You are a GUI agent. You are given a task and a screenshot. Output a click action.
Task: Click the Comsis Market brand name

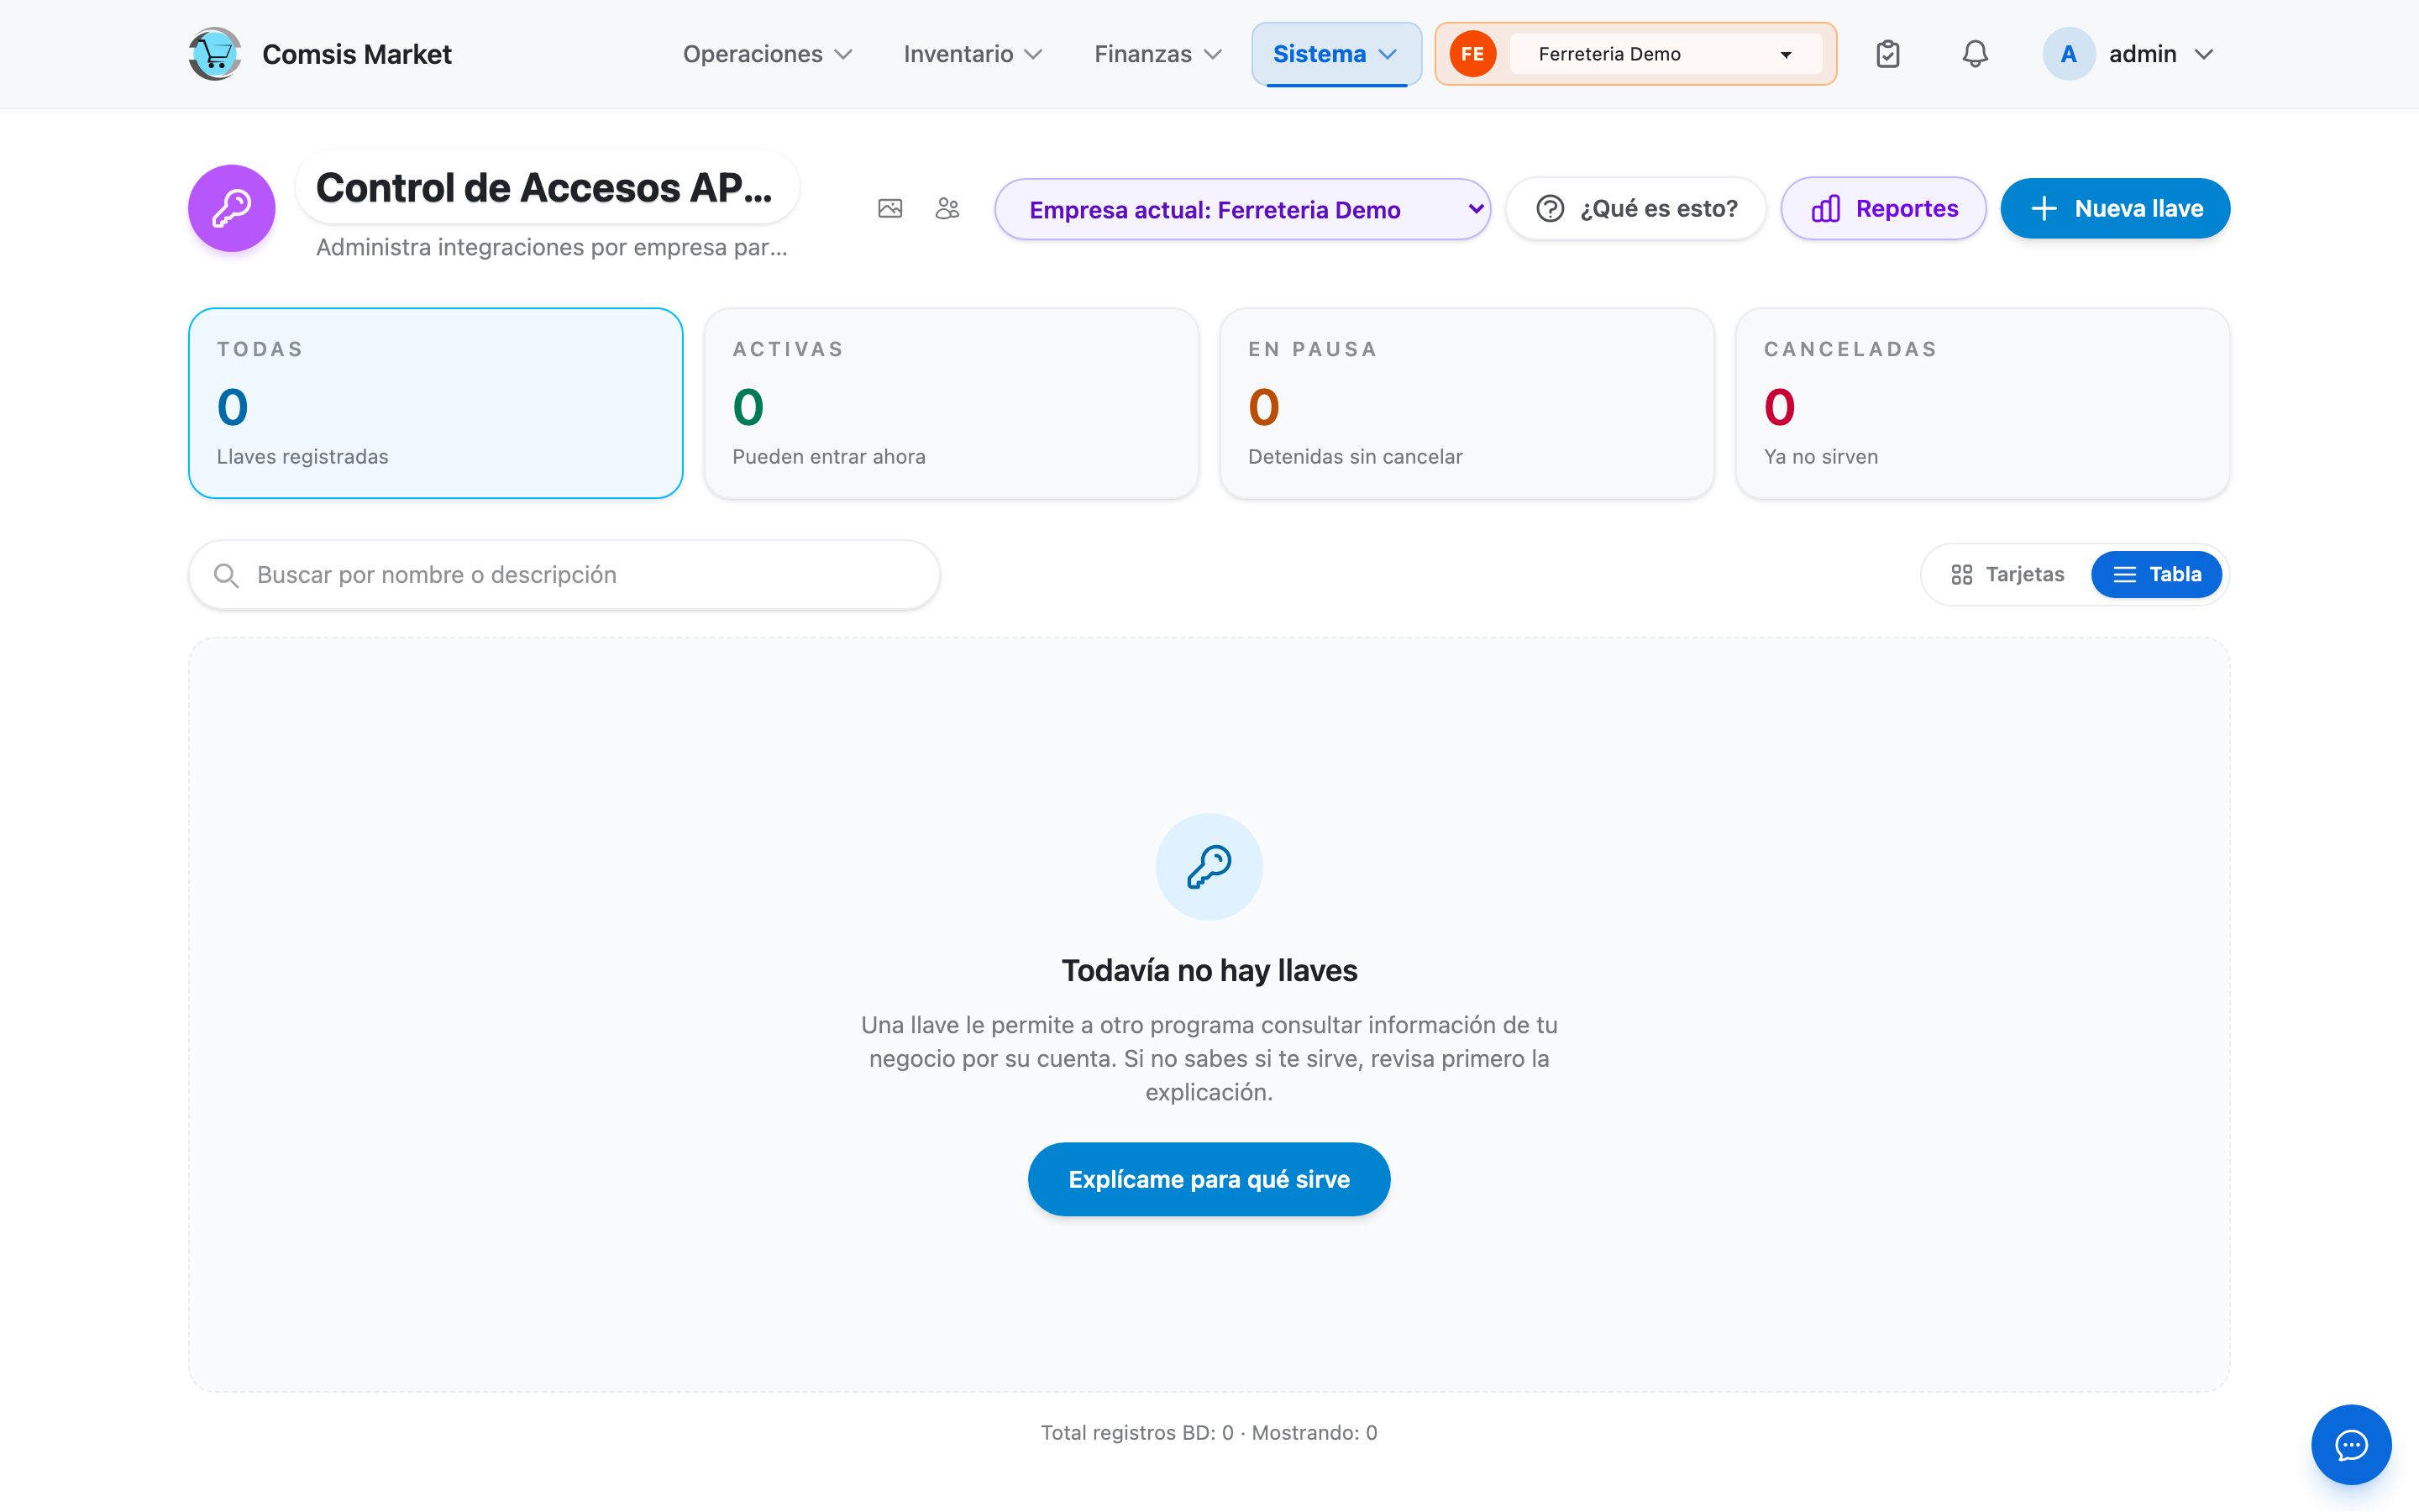click(x=357, y=54)
